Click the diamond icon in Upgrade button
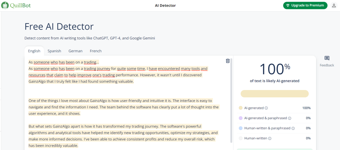This screenshot has width=340, height=150. 288,6
